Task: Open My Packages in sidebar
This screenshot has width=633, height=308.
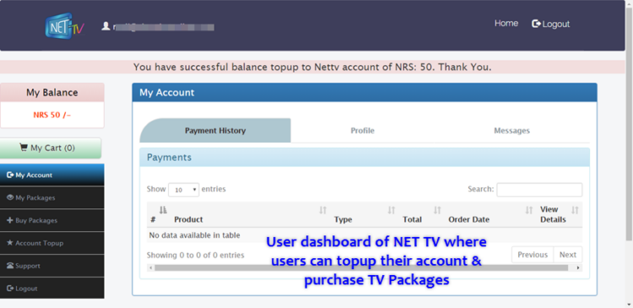Action: coord(52,197)
